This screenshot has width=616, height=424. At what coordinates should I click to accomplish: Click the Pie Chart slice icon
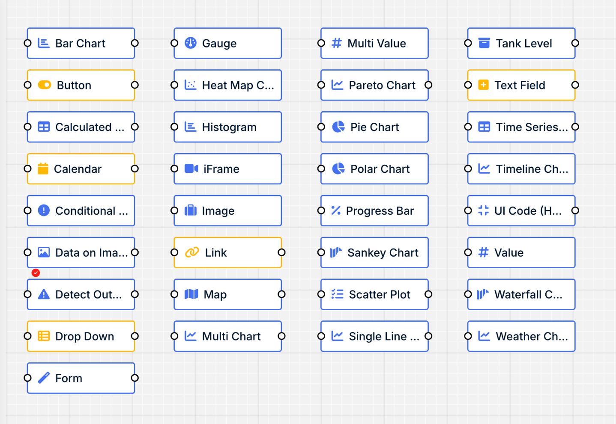click(x=338, y=127)
